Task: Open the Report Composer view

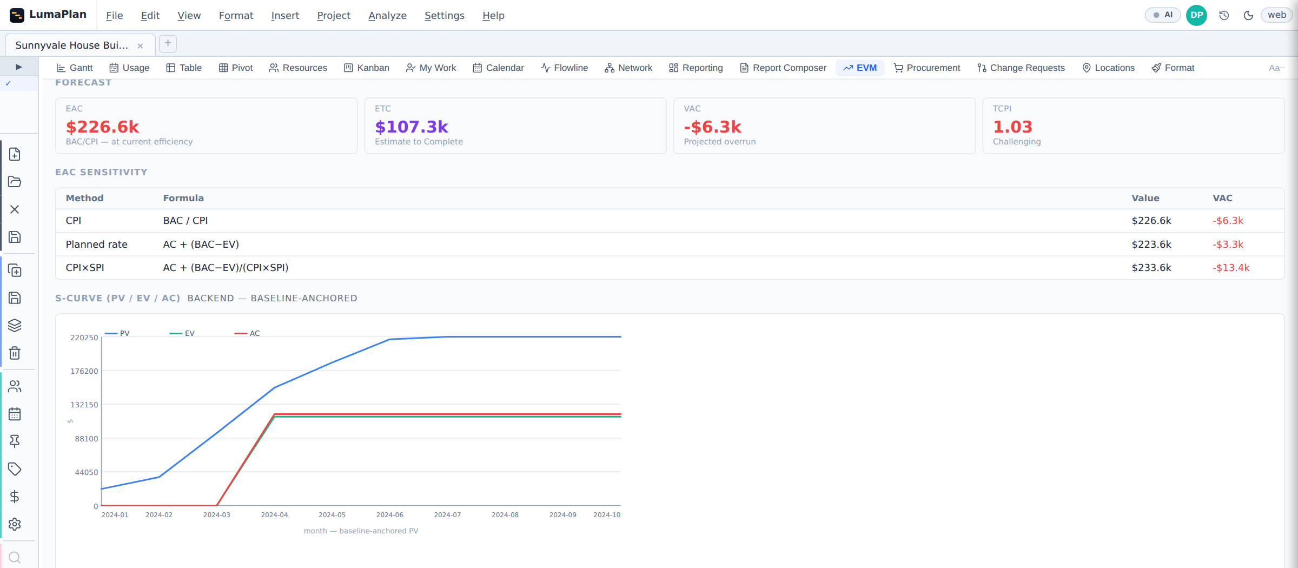Action: click(783, 68)
